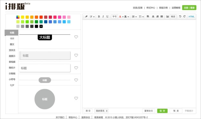Insert the pill-shaped 标题 divider template
Screen dimensions: 201x119
tap(45, 80)
